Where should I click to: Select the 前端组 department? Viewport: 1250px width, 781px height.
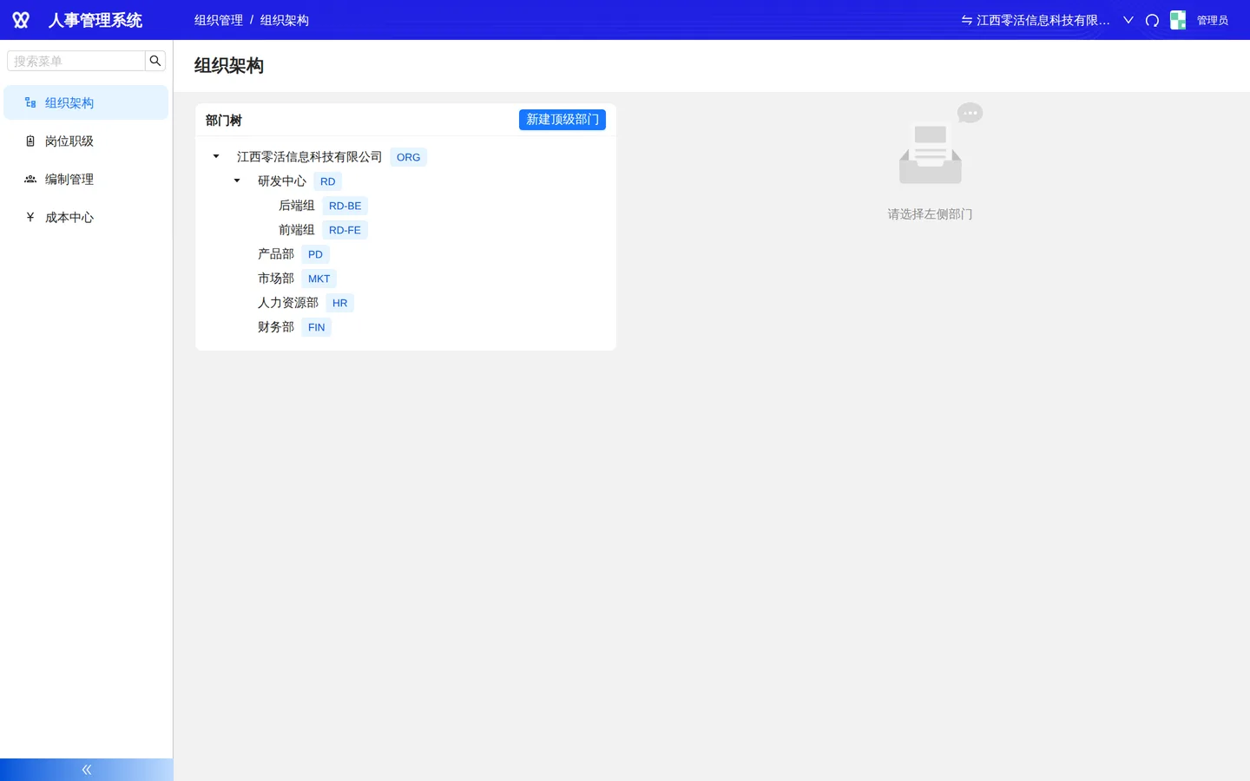(297, 230)
